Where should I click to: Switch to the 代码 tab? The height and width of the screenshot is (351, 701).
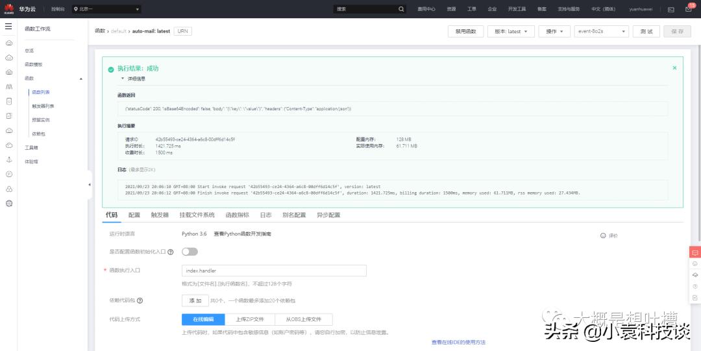click(112, 215)
